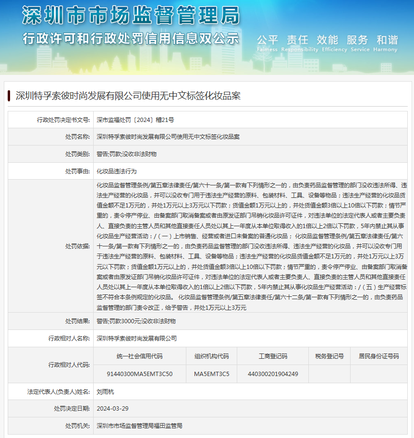Click the 处罚事由 label
This screenshot has width=414, height=438.
click(78, 171)
